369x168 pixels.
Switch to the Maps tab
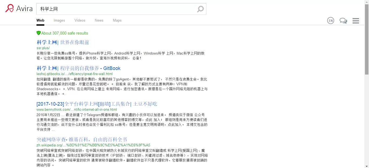[x=117, y=20]
